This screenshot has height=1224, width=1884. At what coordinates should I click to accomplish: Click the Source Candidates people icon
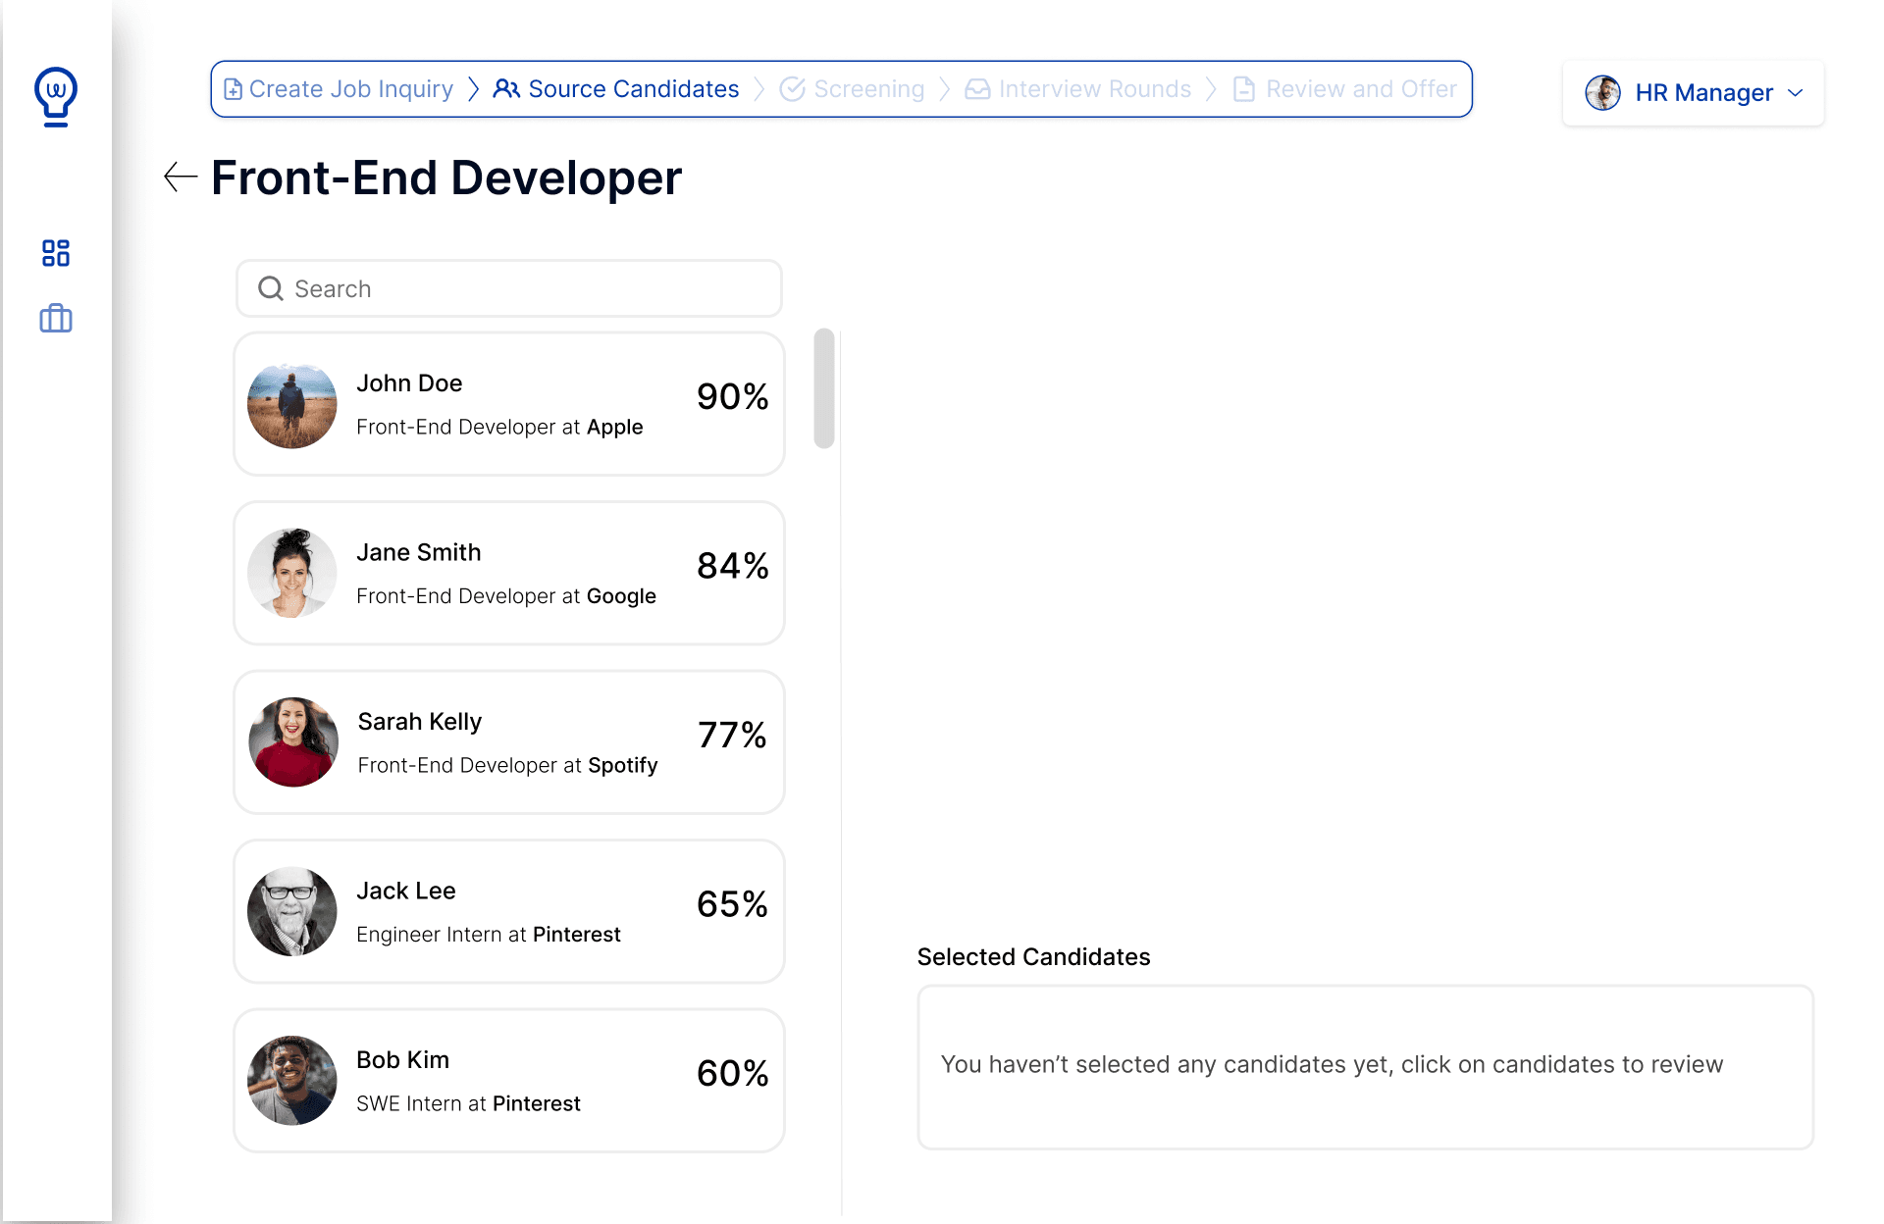(x=507, y=88)
